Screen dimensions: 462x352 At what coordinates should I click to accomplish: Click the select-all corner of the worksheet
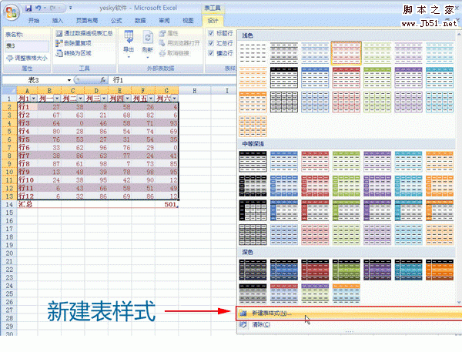pos(9,90)
